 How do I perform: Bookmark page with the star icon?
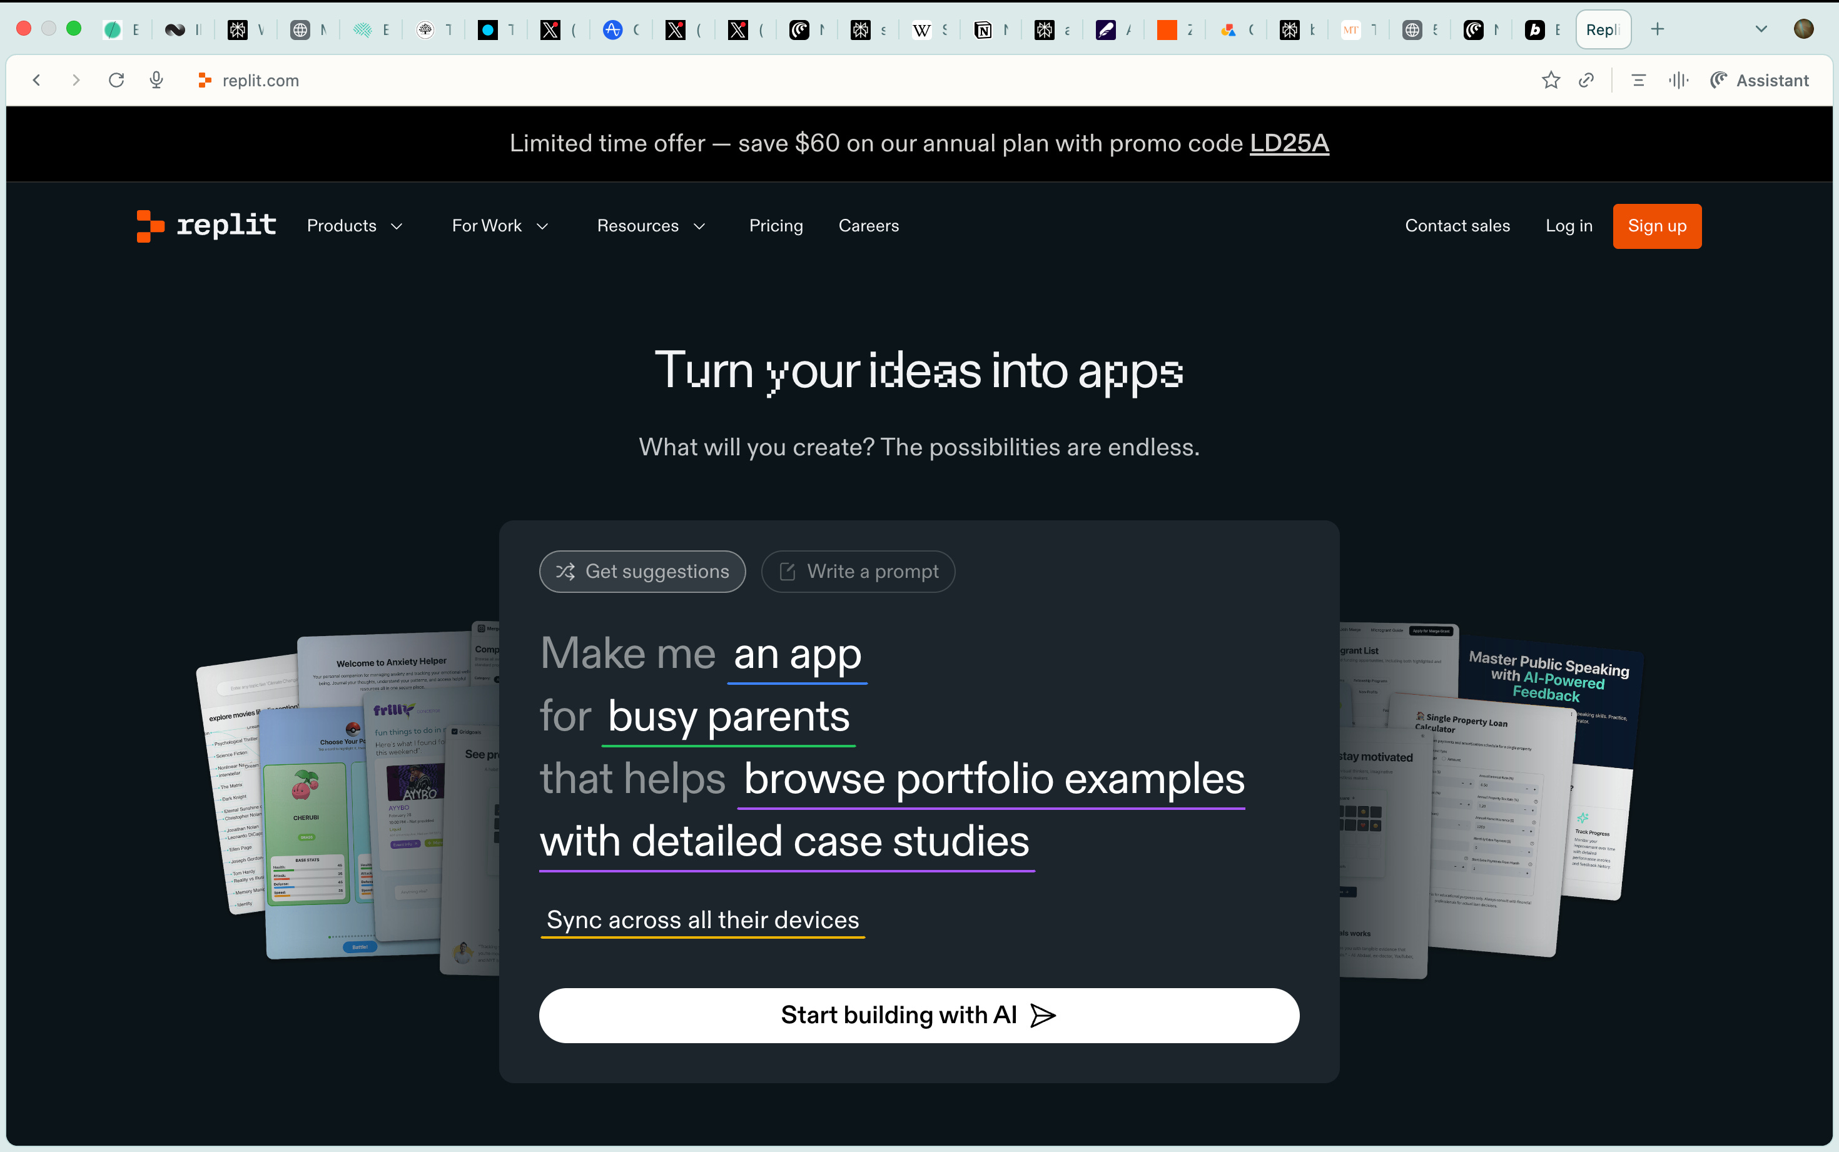click(x=1550, y=80)
